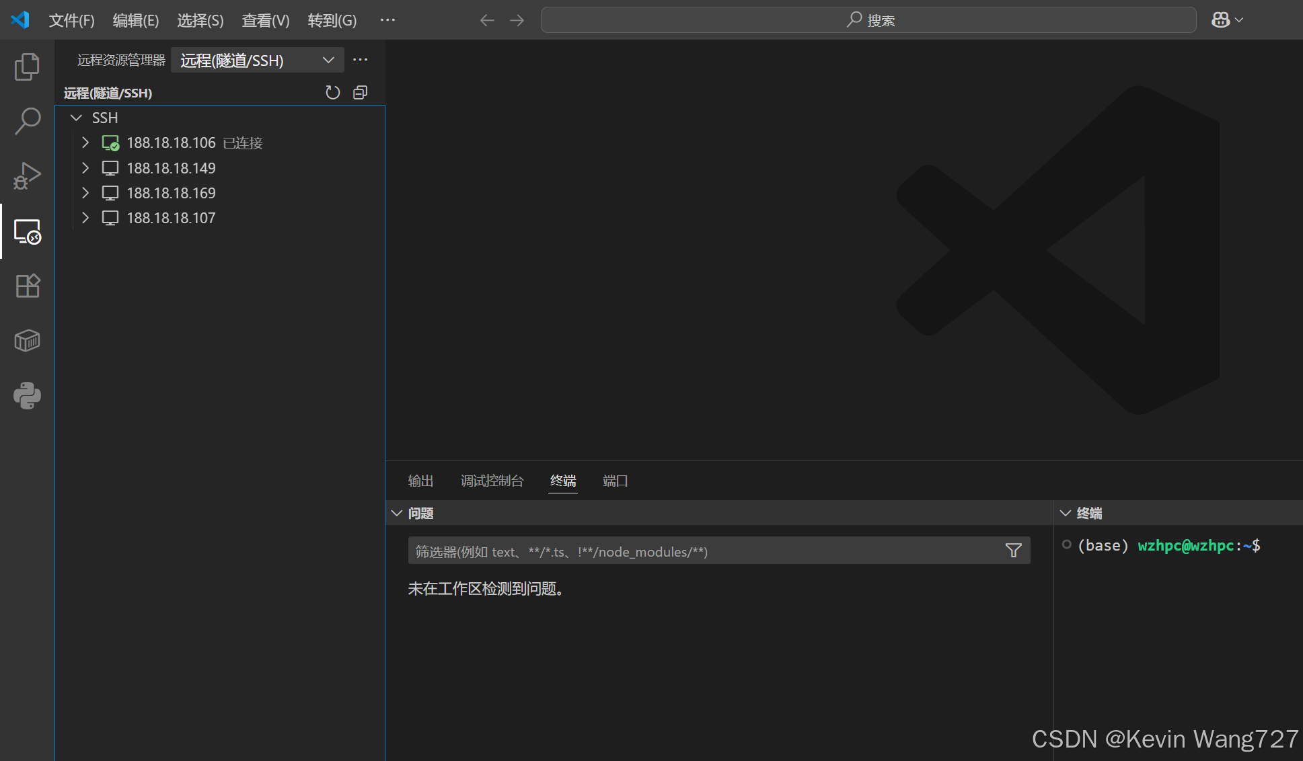Open the remote type dropdown 远程(隧道/SSH)
Image resolution: width=1303 pixels, height=761 pixels.
coord(258,60)
